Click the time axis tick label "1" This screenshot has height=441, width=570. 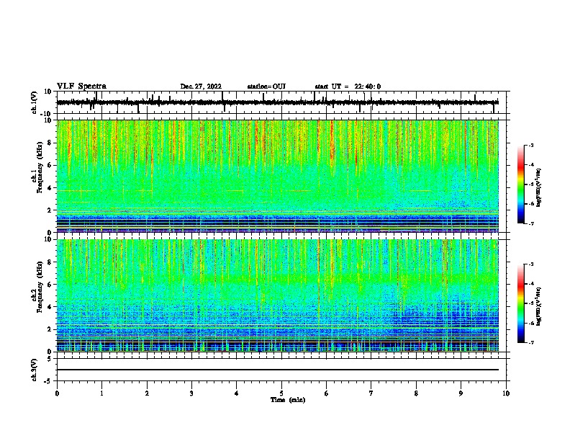pyautogui.click(x=101, y=393)
